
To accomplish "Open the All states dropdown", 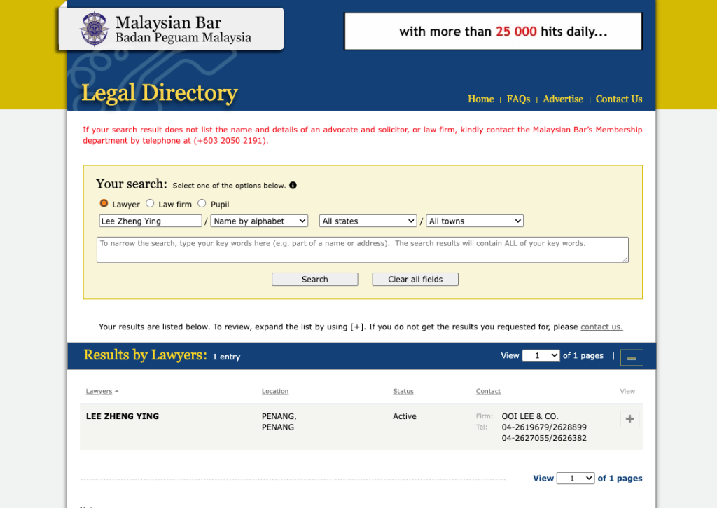I will (368, 221).
